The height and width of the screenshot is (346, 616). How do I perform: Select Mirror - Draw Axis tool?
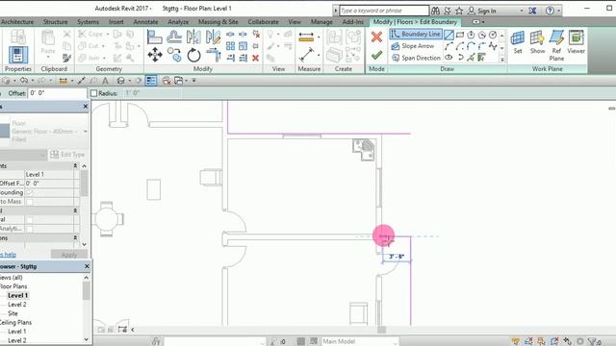213,37
